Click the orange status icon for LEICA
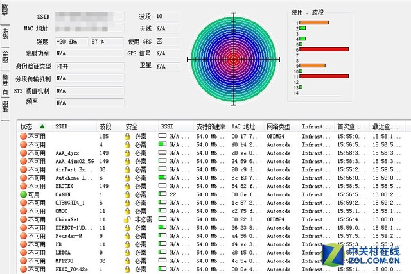411x274 pixels. pos(23,253)
